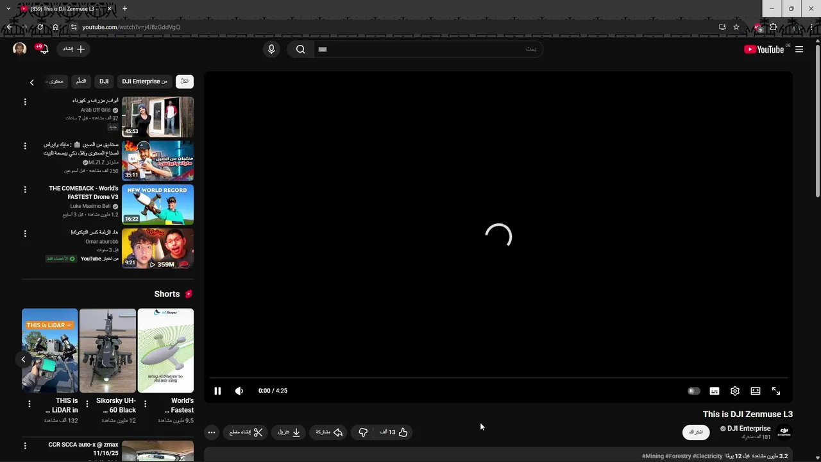Switch to theater mode icon

756,391
